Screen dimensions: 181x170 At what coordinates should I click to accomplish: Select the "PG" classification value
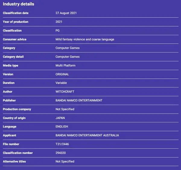[58, 30]
